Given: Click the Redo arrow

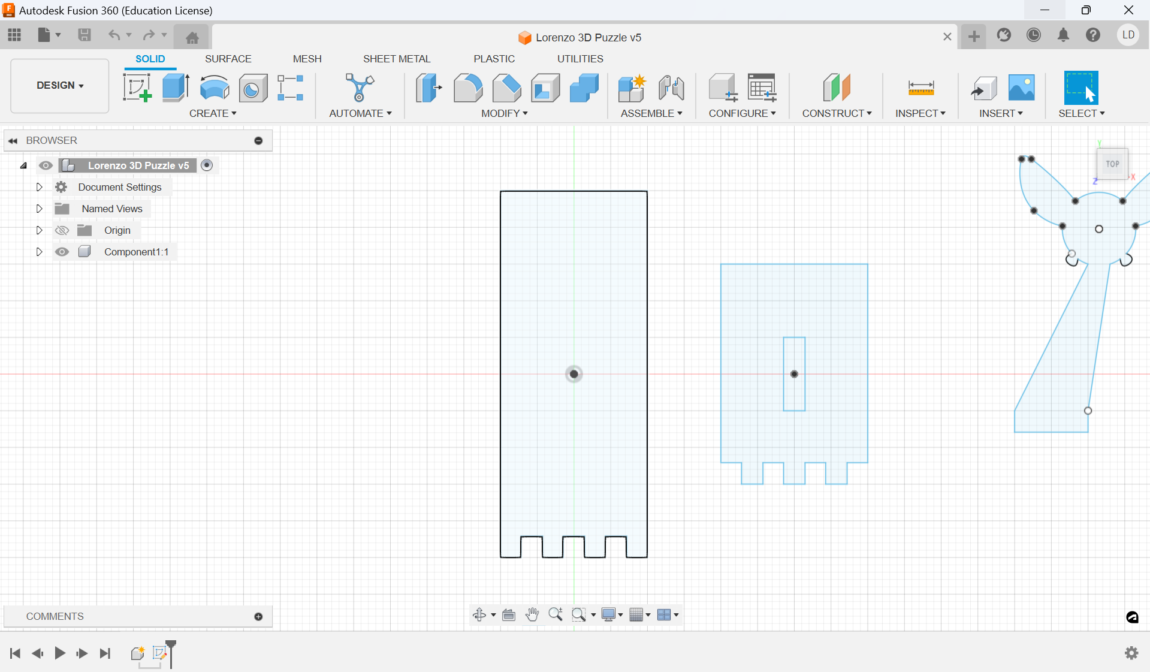Looking at the screenshot, I should point(149,35).
